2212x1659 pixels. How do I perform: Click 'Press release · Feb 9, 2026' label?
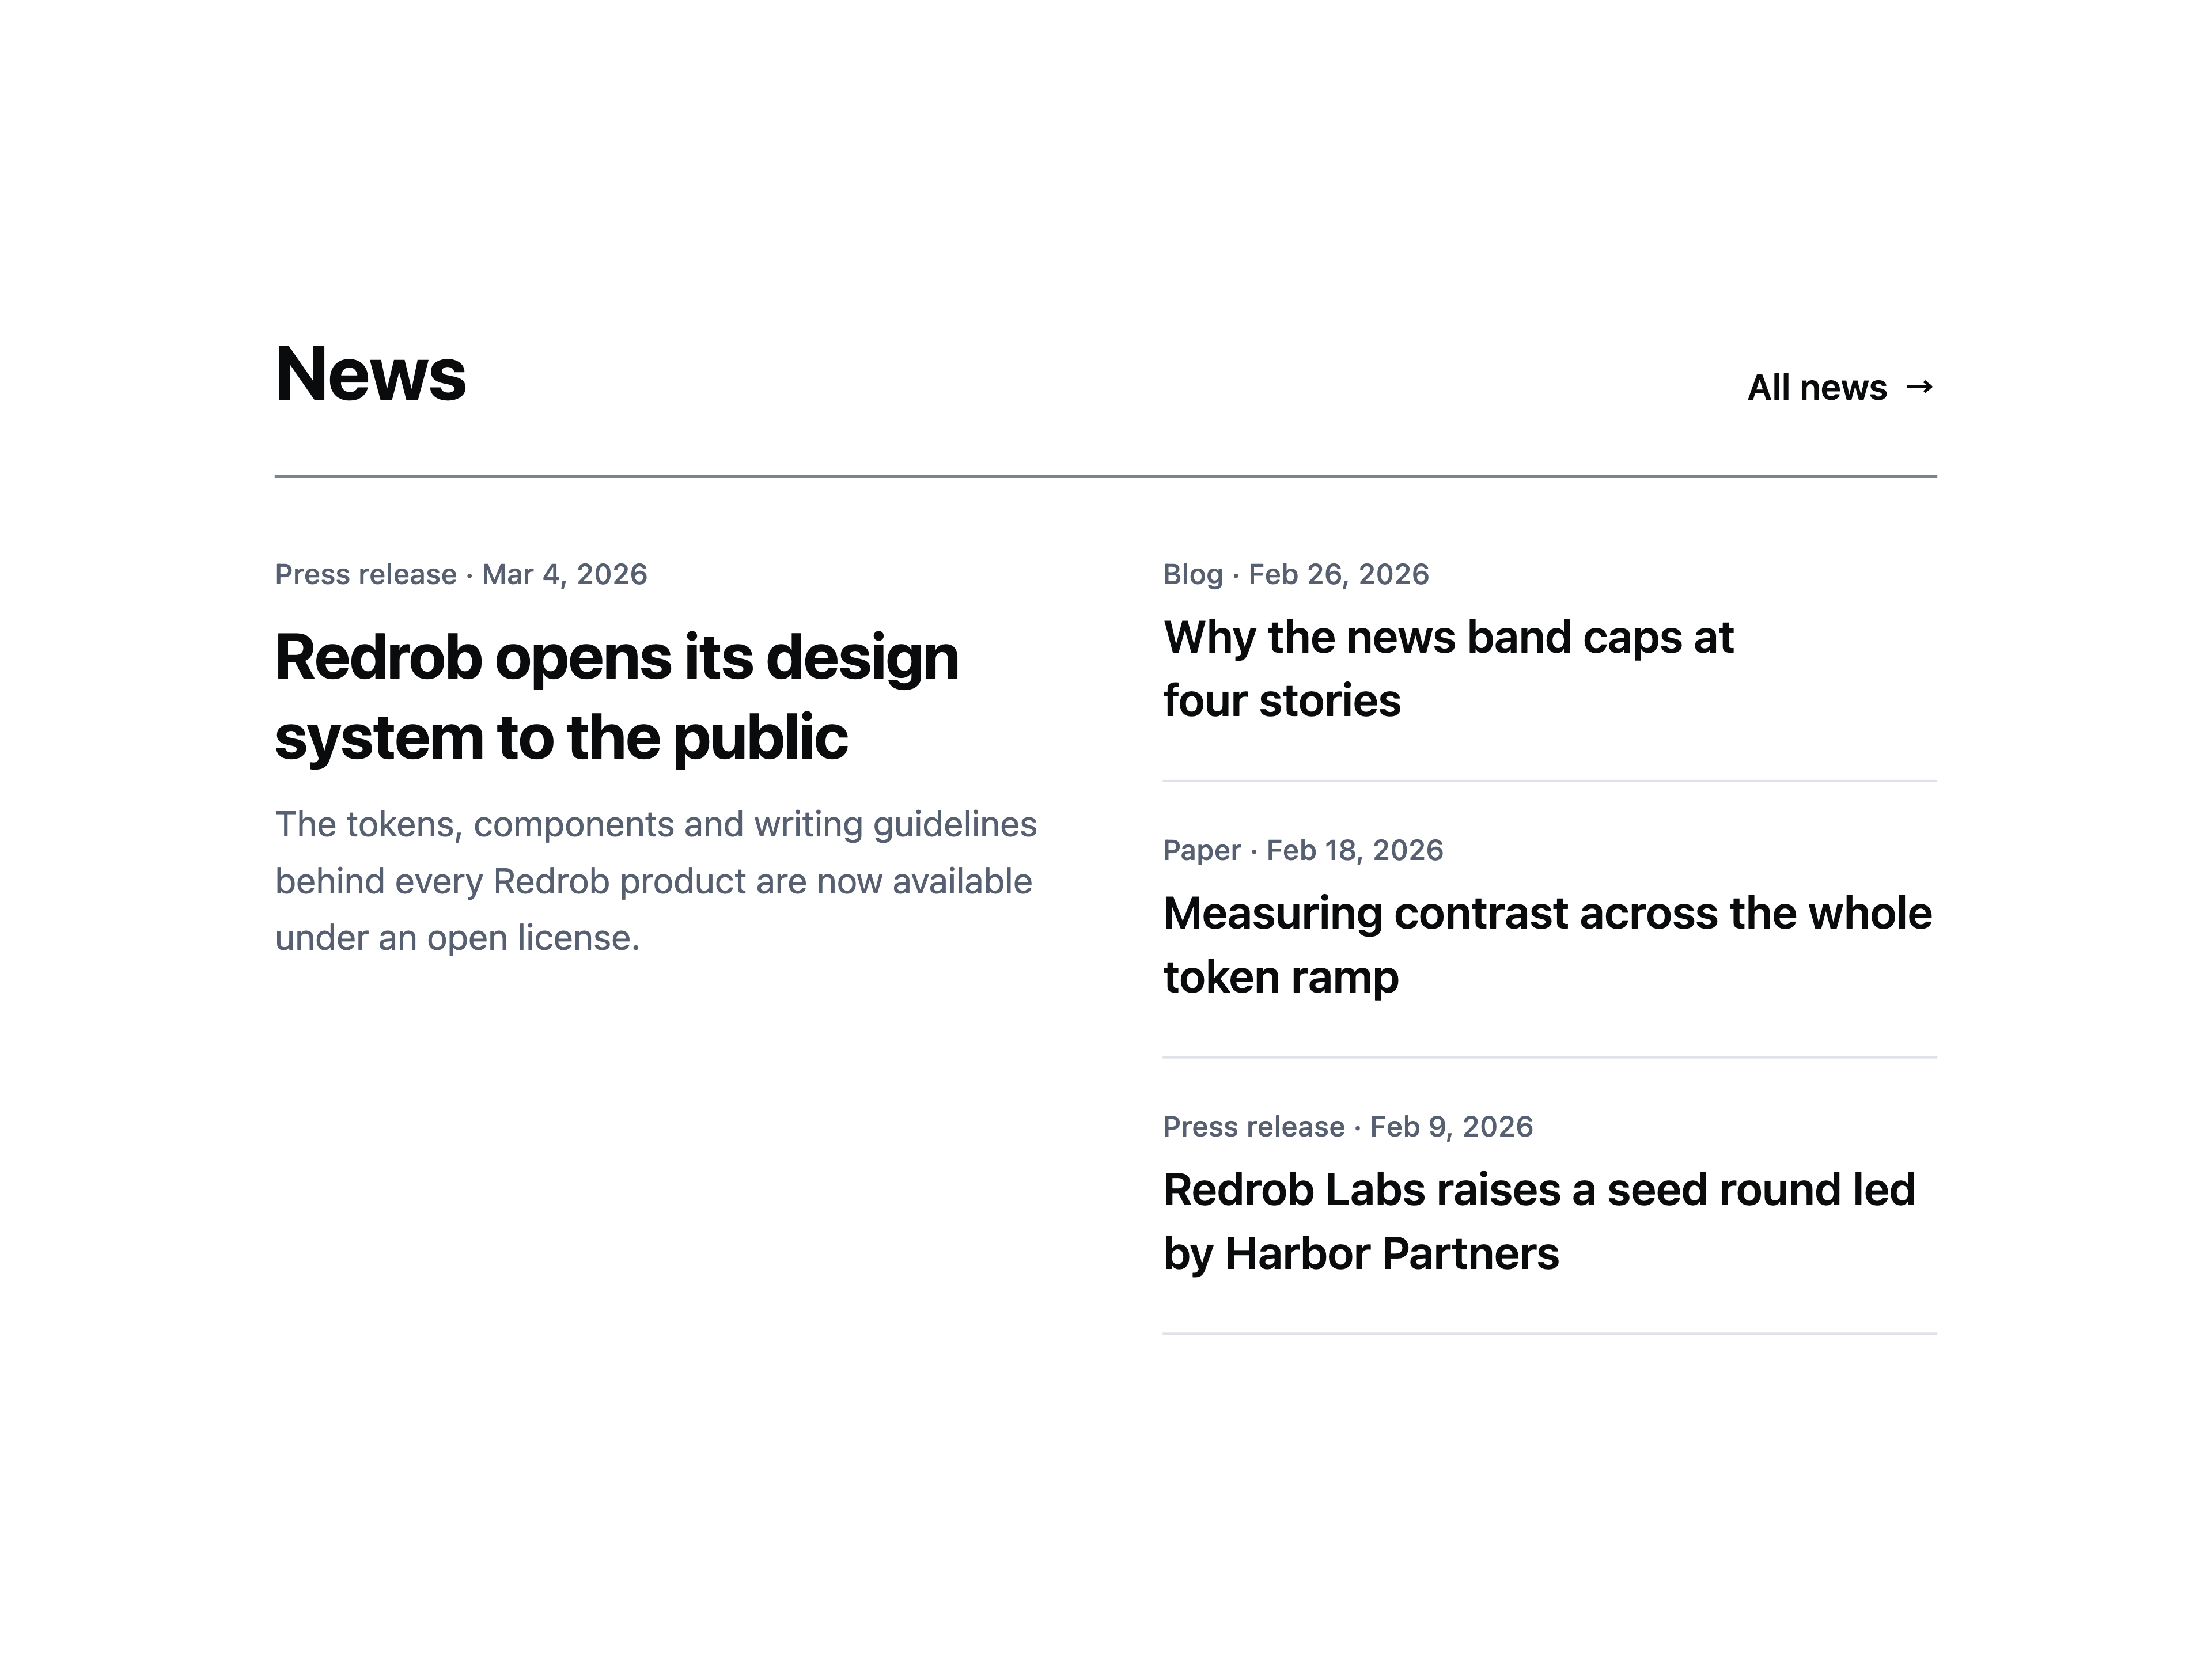(1348, 1126)
